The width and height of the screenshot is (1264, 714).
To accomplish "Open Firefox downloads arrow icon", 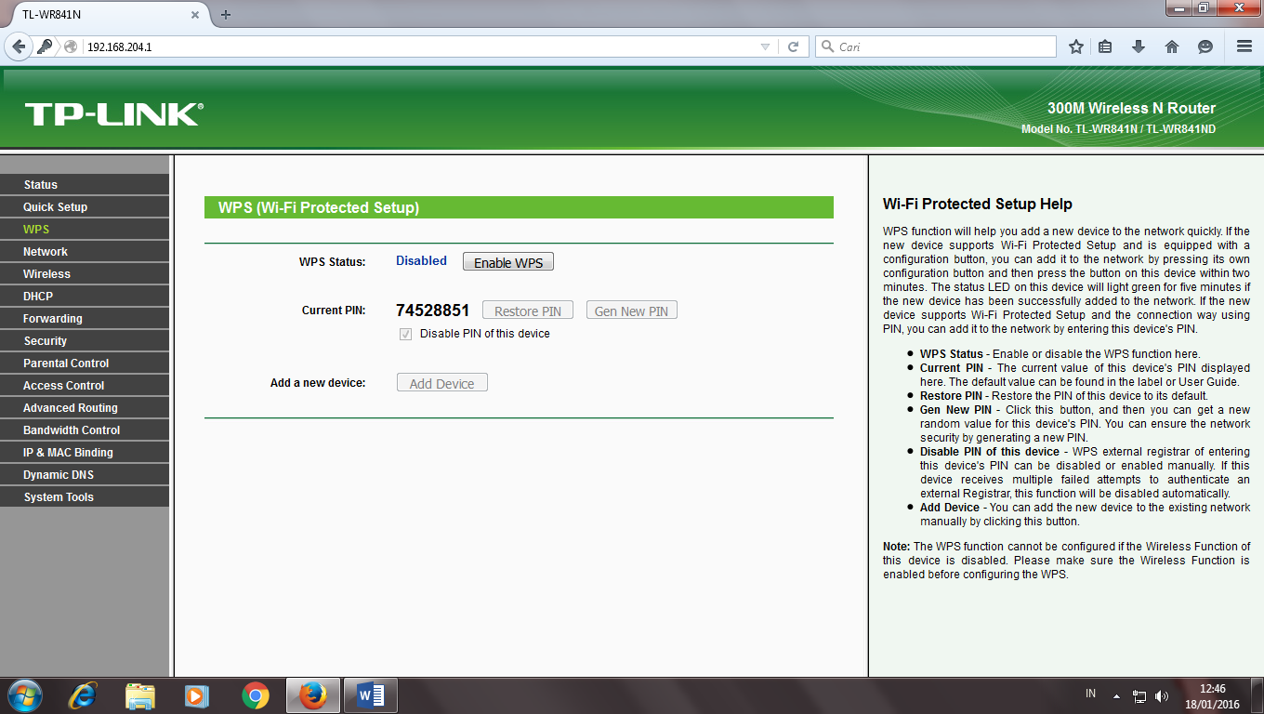I will pos(1139,46).
